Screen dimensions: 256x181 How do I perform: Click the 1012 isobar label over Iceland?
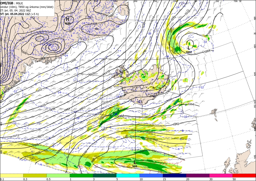150,84
